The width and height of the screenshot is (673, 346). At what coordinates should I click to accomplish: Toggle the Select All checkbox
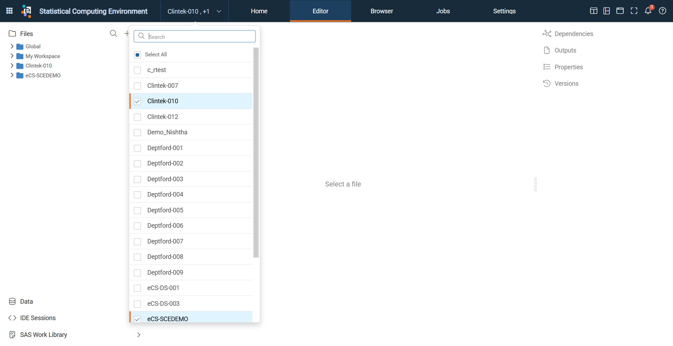(137, 55)
